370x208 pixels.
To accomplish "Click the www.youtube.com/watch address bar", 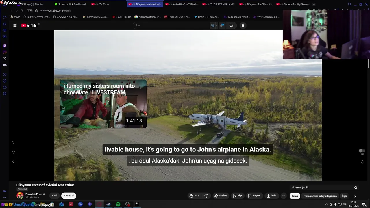I will pyautogui.click(x=55, y=11).
